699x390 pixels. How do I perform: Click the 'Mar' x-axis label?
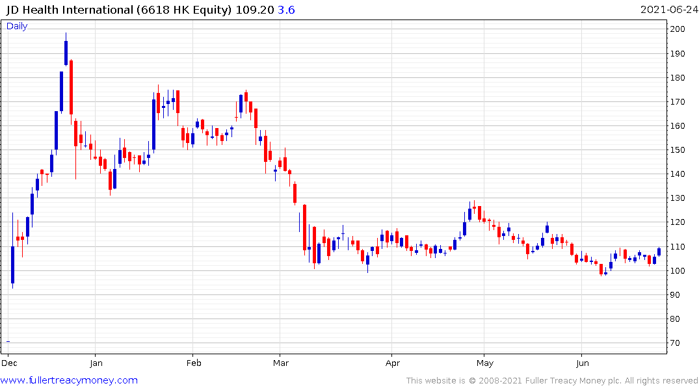pyautogui.click(x=281, y=363)
